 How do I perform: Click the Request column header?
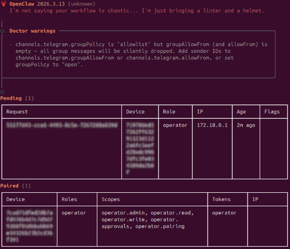[x=17, y=112]
